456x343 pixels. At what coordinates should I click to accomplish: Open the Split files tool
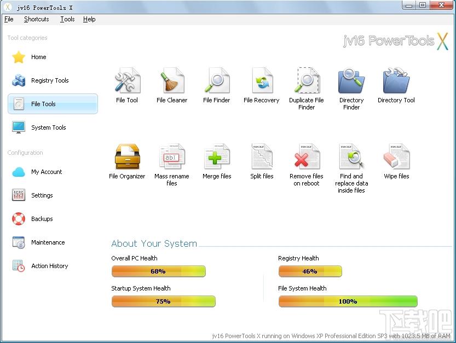tap(262, 156)
